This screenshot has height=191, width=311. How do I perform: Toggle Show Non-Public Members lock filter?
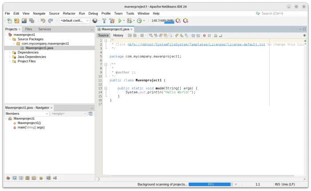(x=28, y=178)
